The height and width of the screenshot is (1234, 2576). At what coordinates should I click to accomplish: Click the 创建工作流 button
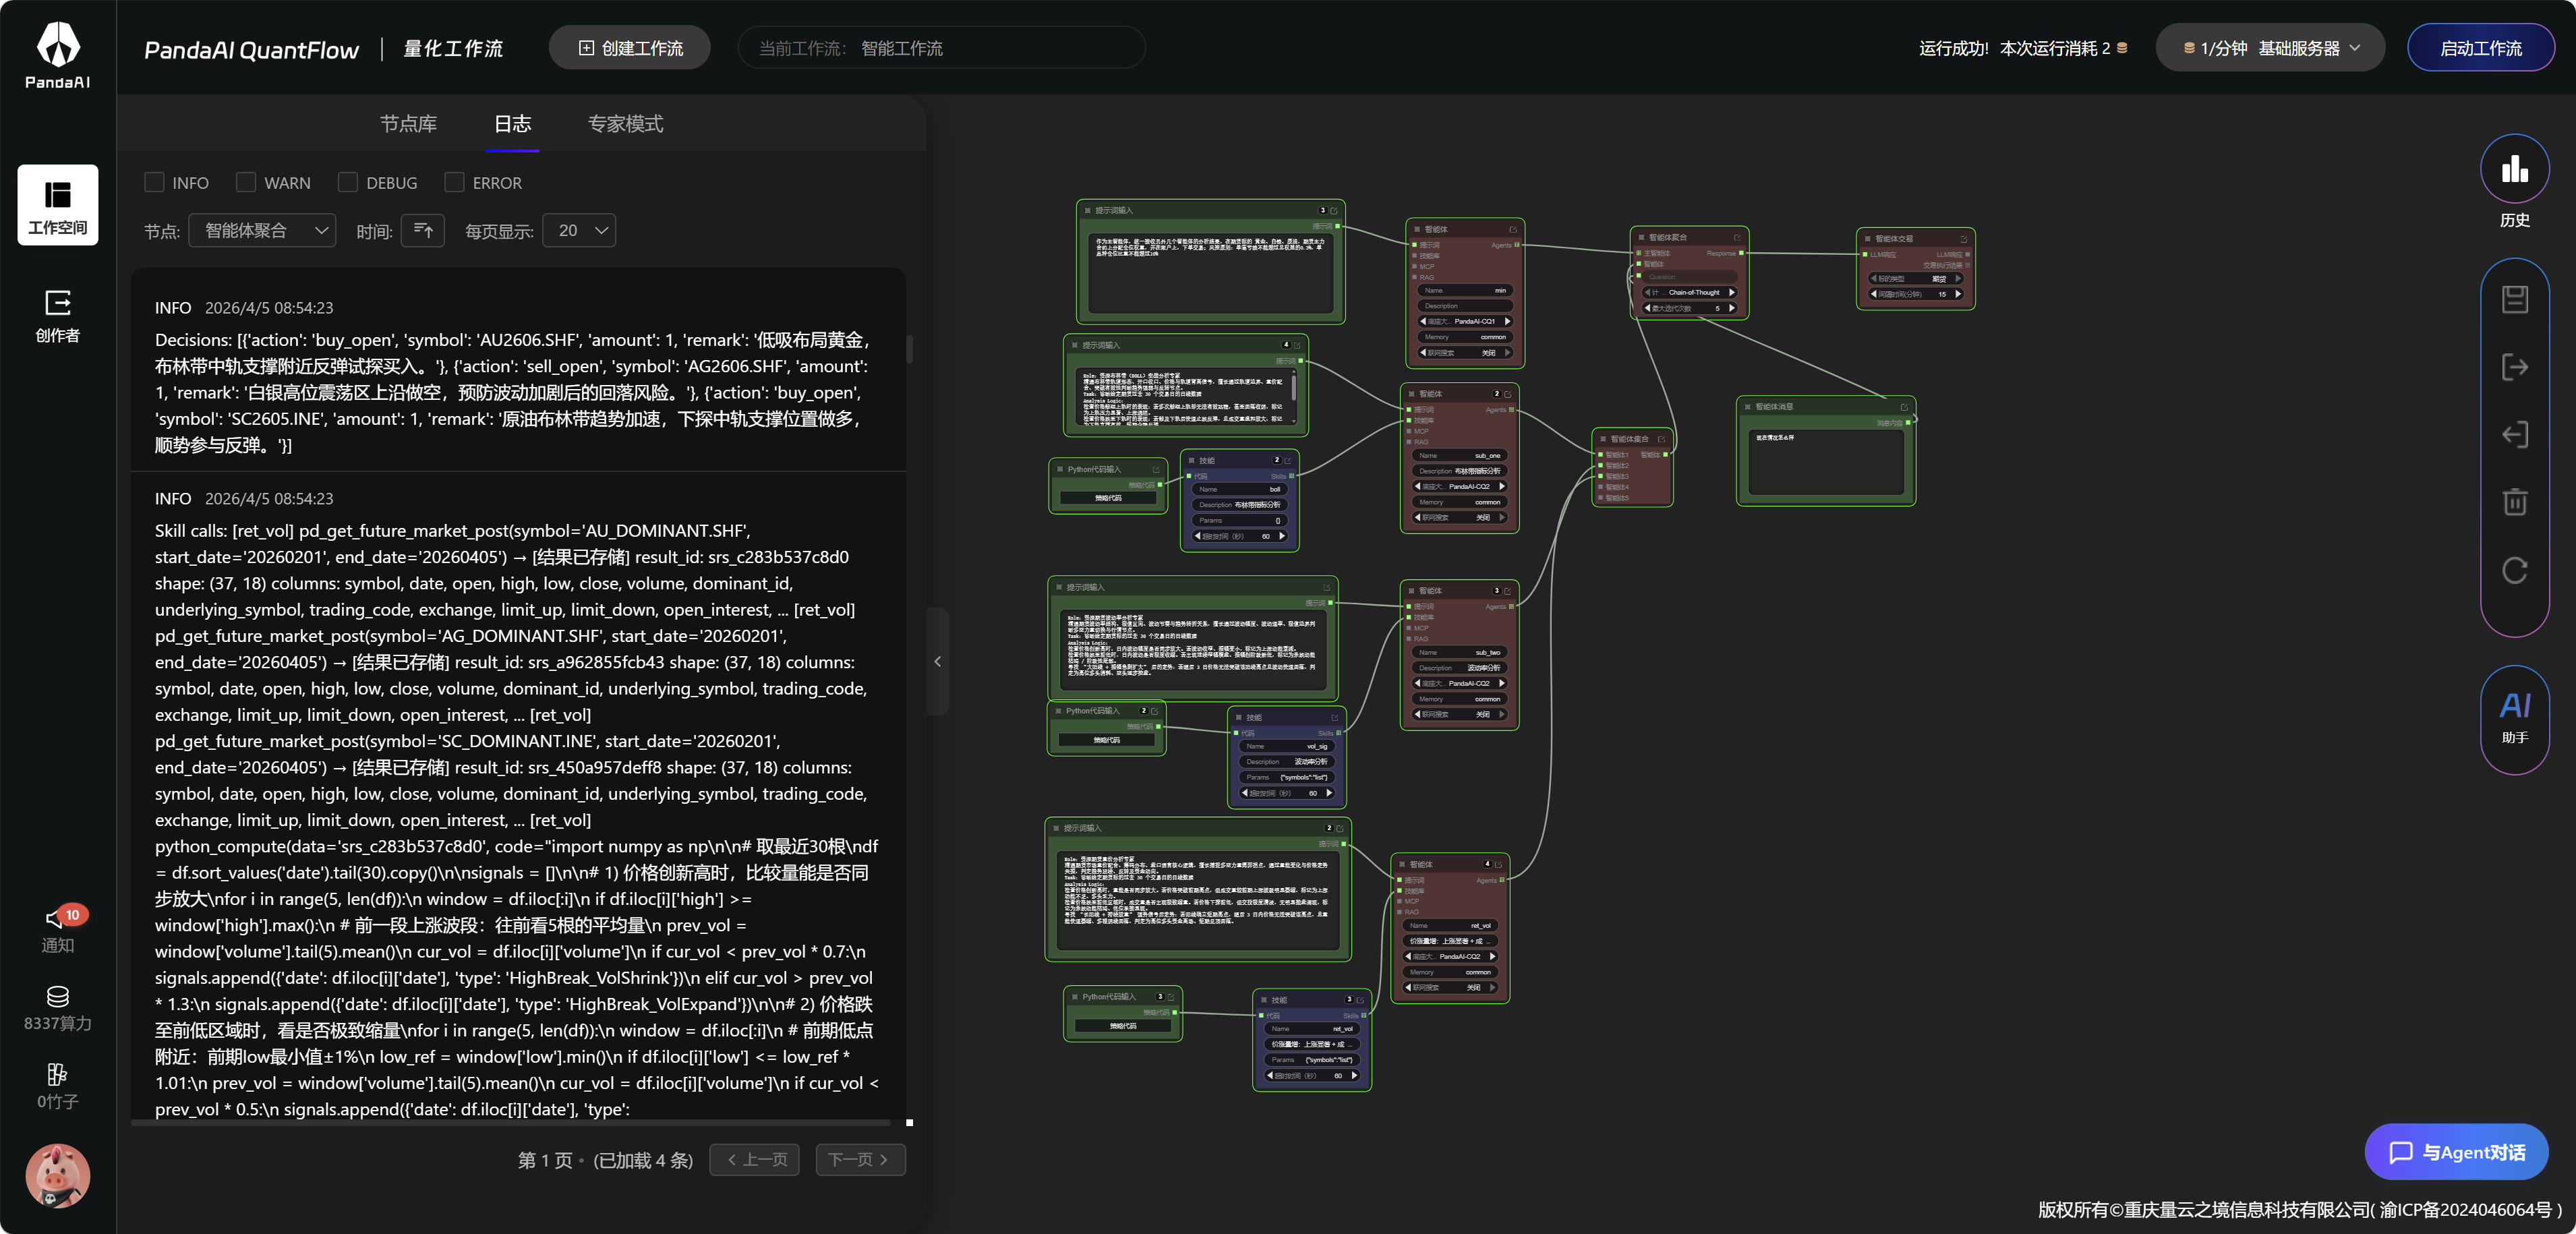(x=630, y=48)
